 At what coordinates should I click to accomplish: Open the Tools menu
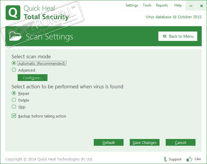pos(147,5)
